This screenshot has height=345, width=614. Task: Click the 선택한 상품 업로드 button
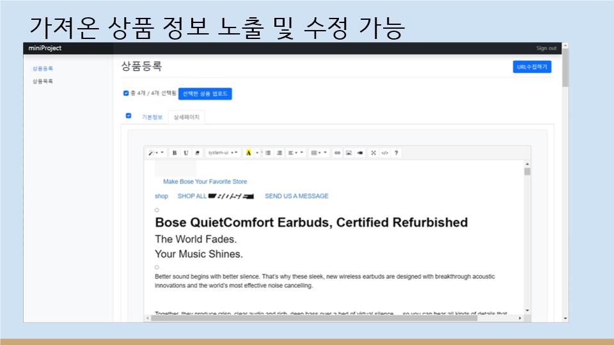click(x=205, y=94)
